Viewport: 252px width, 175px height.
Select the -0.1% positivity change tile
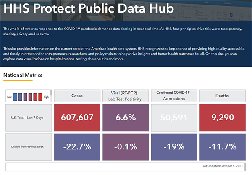click(126, 147)
